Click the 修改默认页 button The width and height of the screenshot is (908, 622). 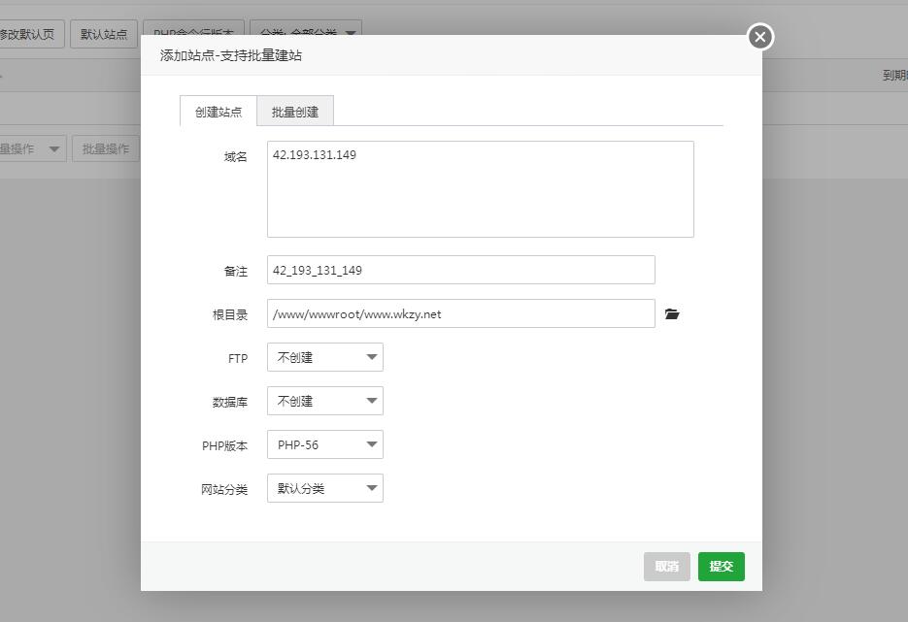coord(29,34)
